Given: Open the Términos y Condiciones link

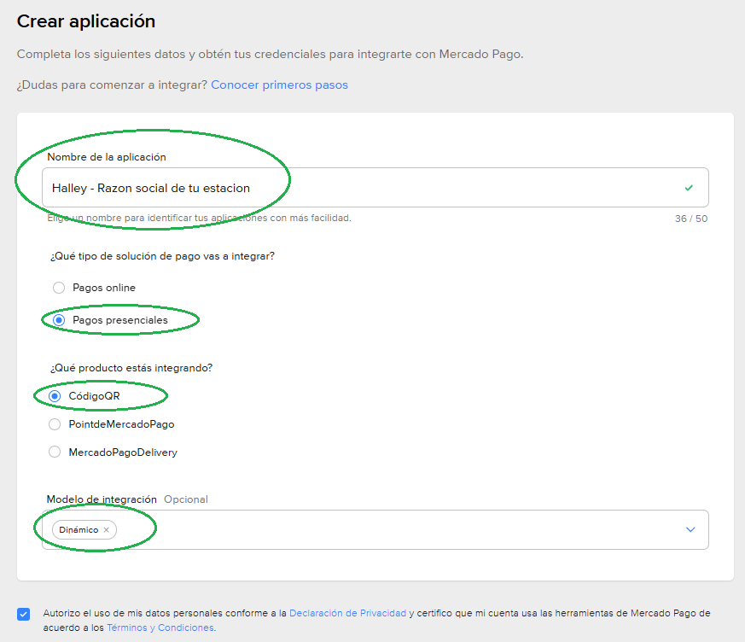Looking at the screenshot, I should (160, 627).
